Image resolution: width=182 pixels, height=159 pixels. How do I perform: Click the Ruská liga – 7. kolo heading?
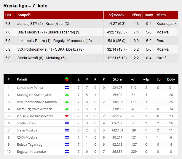25,6
